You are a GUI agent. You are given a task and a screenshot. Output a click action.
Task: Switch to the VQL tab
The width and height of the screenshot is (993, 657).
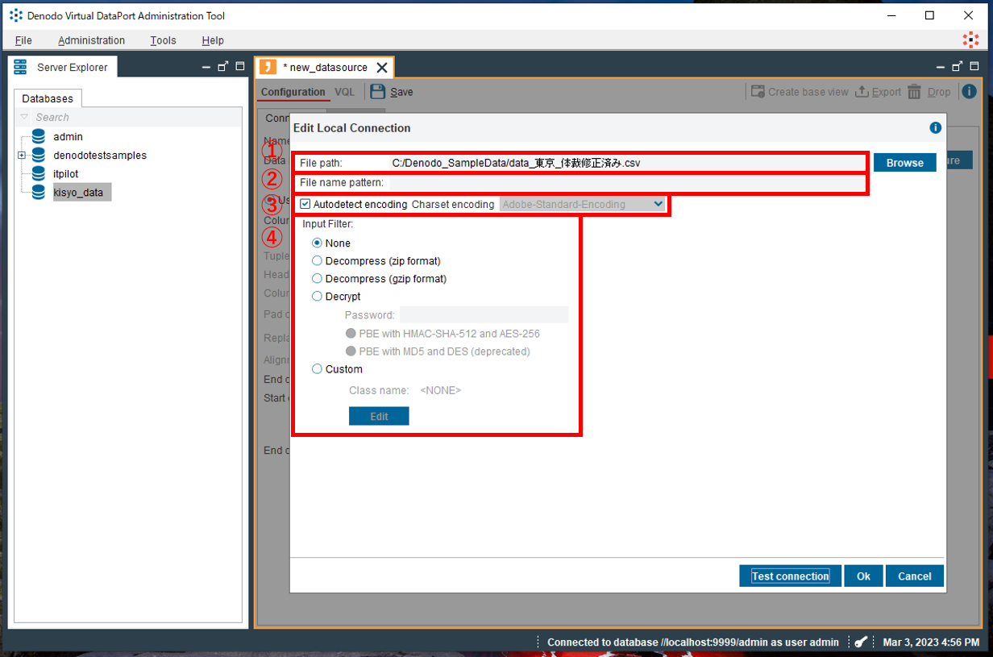click(x=345, y=91)
